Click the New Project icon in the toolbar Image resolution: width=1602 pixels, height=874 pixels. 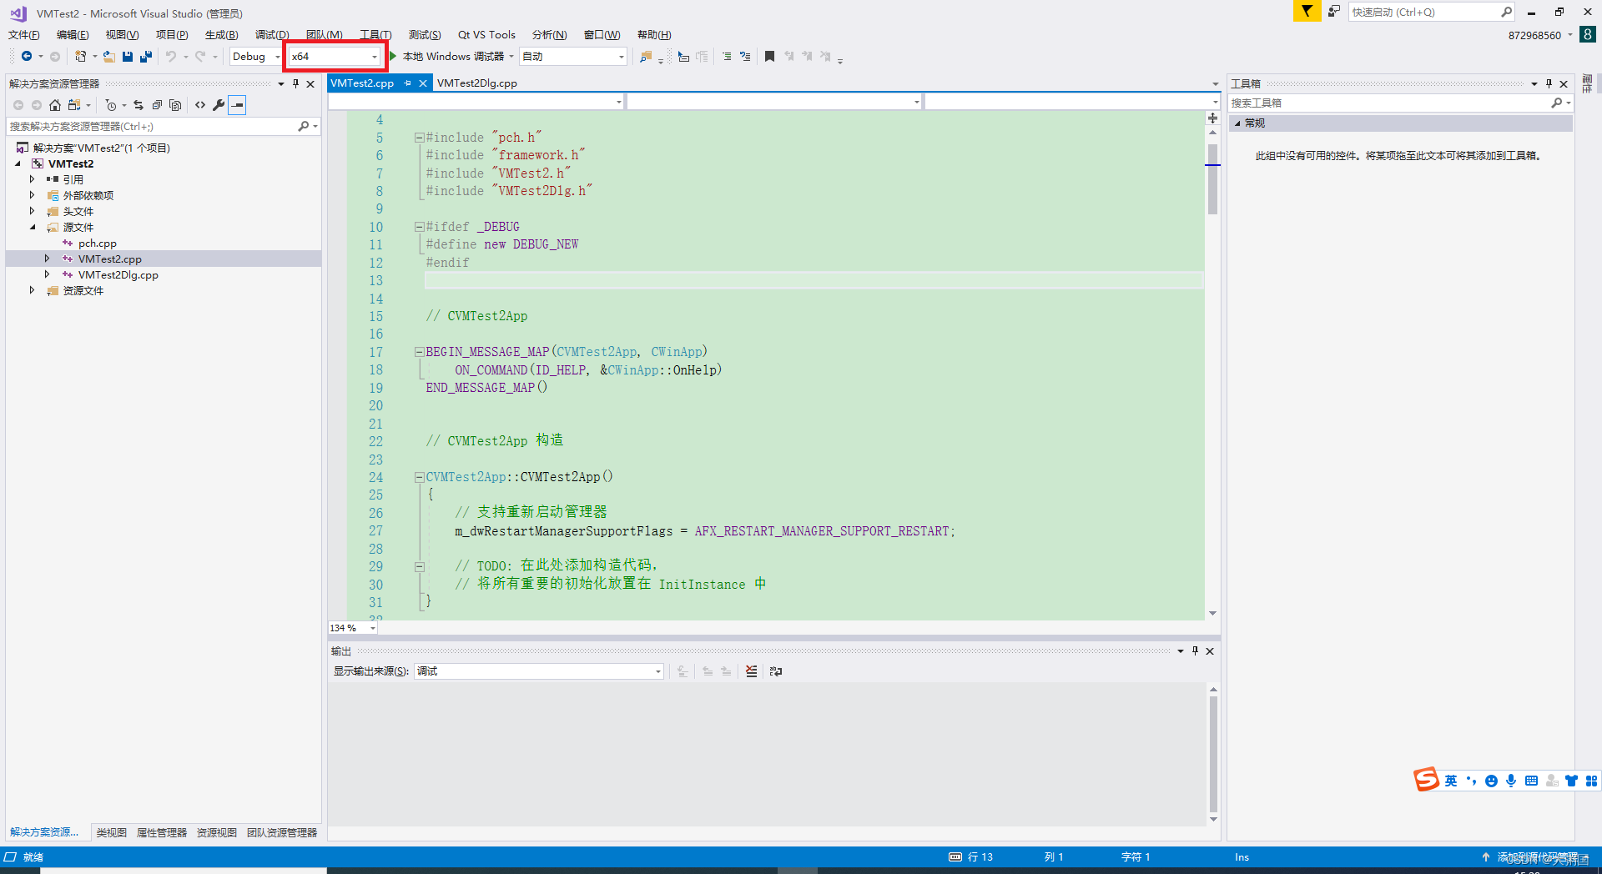(x=80, y=57)
